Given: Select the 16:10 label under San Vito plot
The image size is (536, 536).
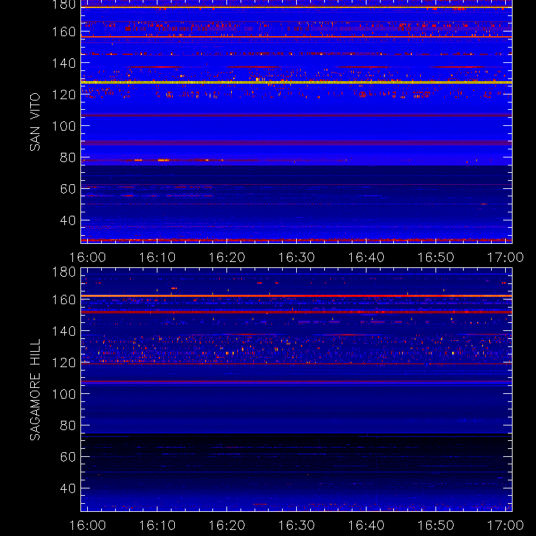Looking at the screenshot, I should point(157,257).
